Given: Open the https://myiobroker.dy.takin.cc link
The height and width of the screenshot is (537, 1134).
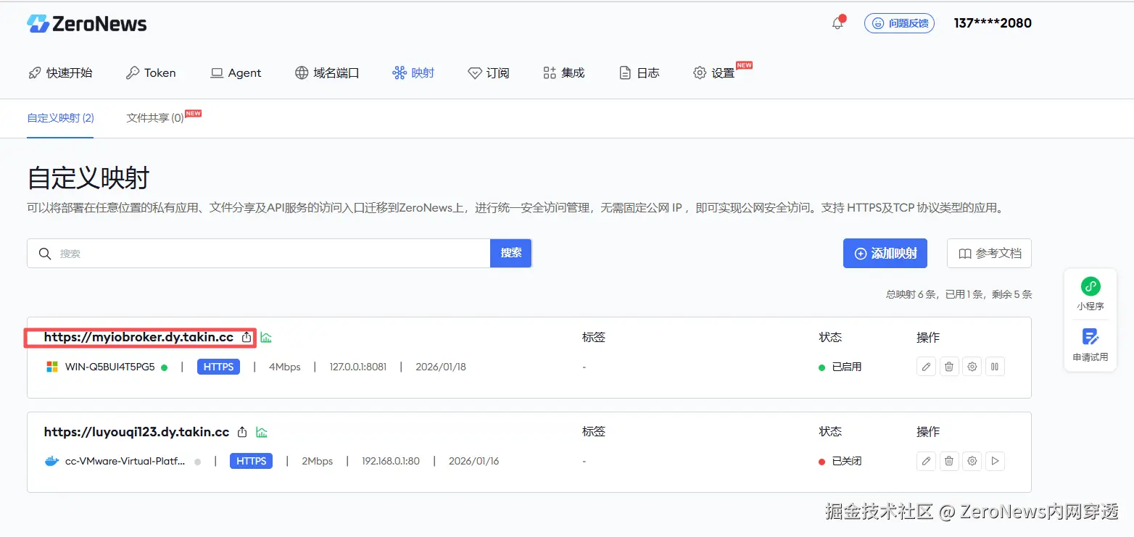Looking at the screenshot, I should 138,337.
